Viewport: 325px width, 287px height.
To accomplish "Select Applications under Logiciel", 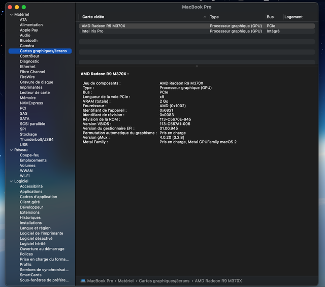I will pos(31,192).
